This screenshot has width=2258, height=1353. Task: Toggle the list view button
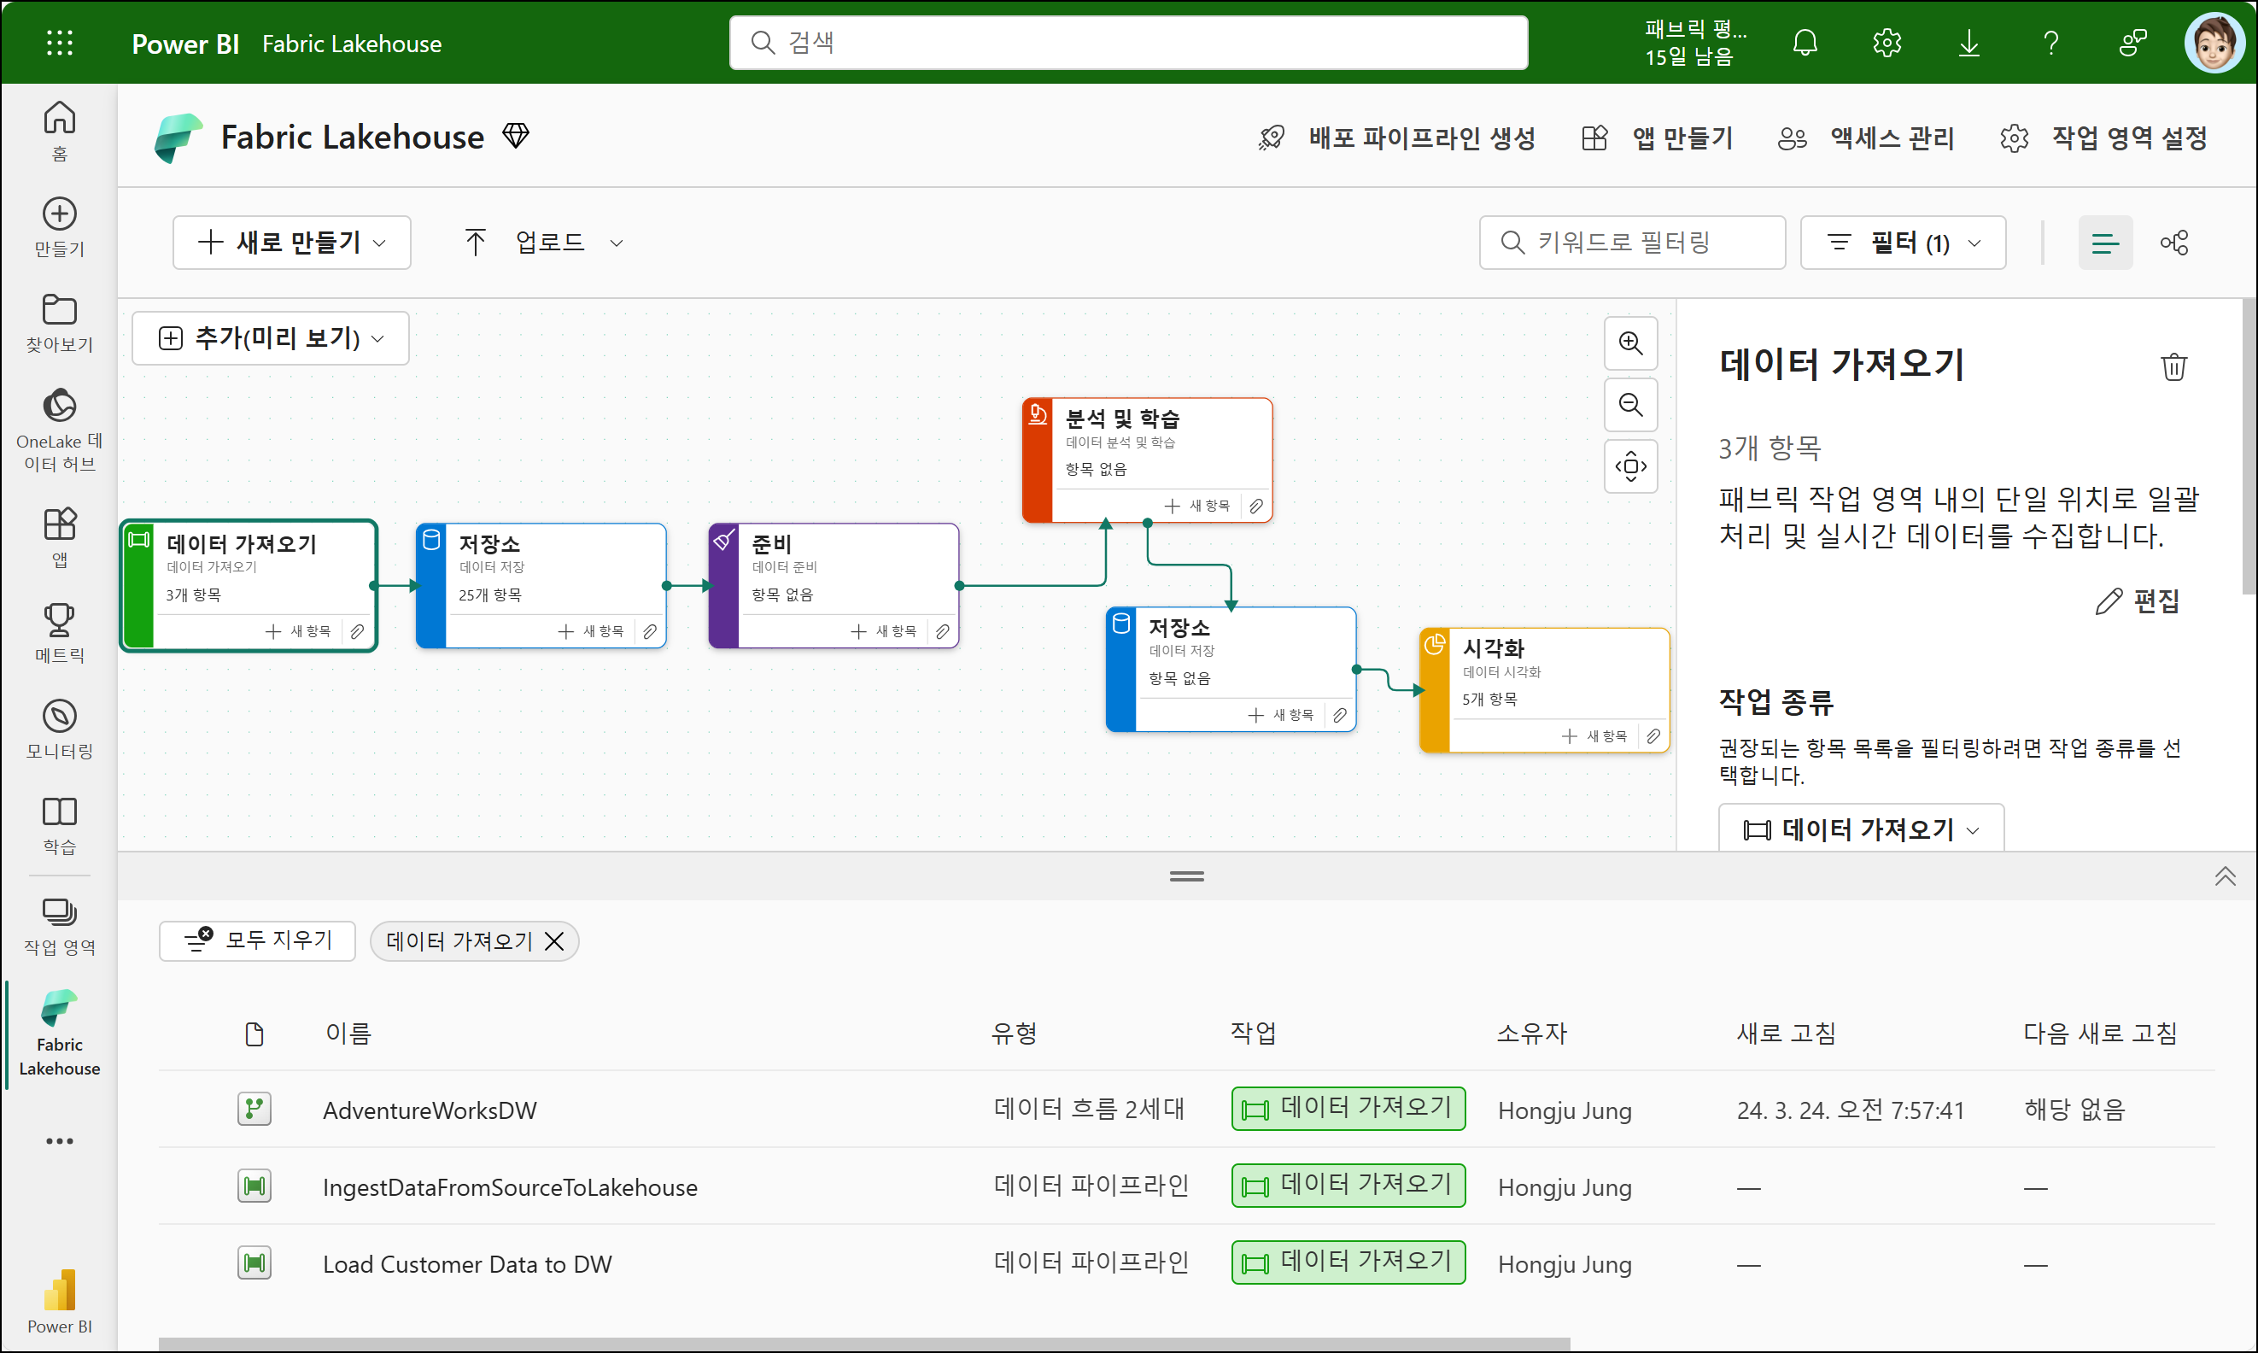click(2104, 243)
